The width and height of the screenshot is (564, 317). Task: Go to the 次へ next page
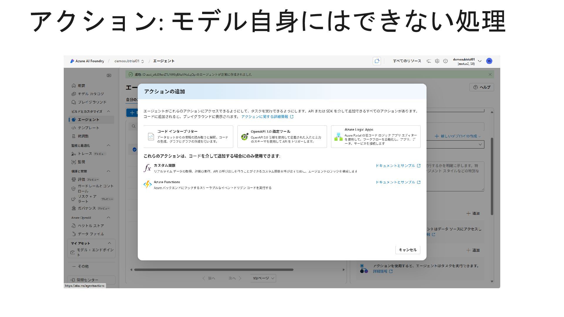235,278
